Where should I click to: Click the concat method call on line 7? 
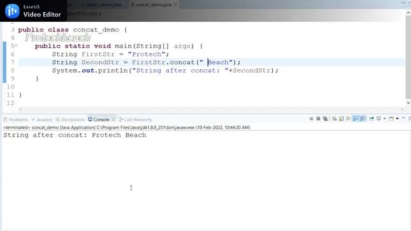(x=182, y=62)
